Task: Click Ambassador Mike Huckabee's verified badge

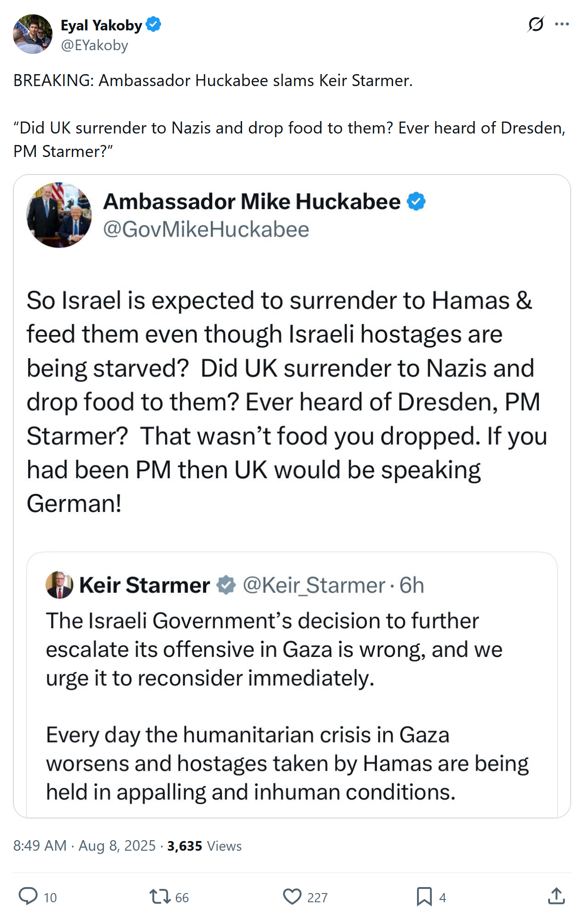Action: tap(417, 202)
